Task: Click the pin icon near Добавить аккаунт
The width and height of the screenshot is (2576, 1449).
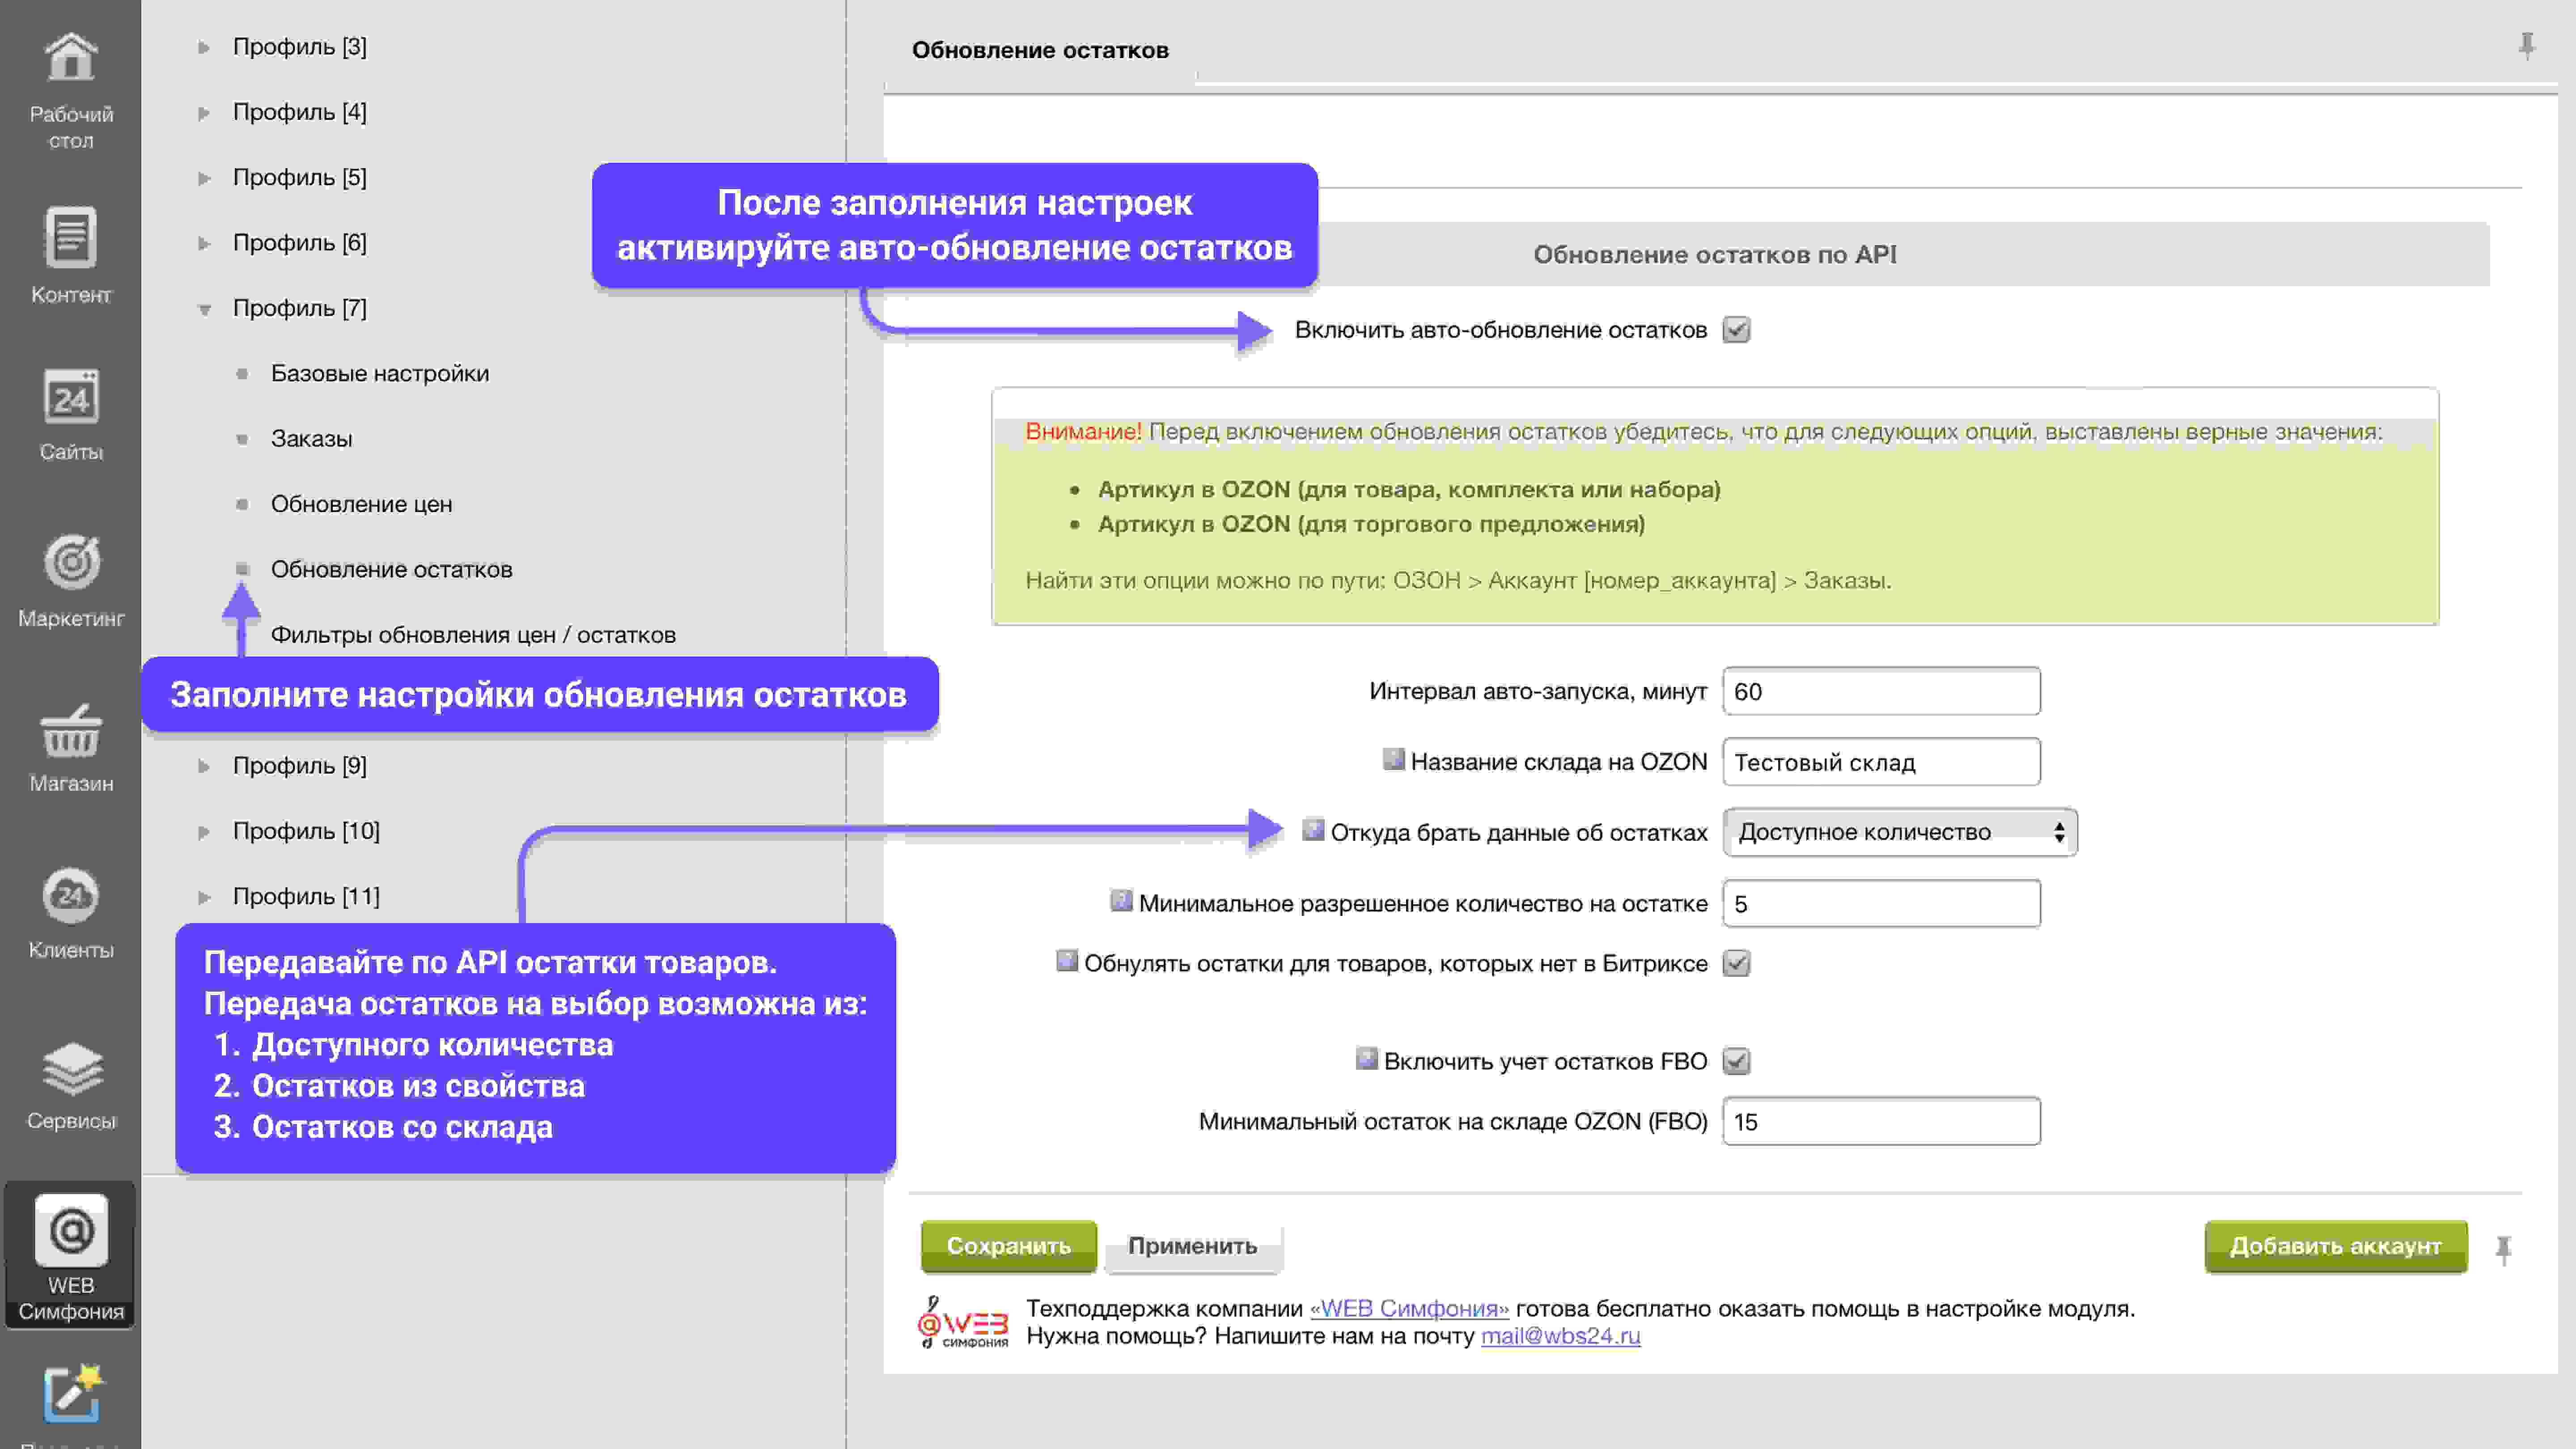Action: tap(2503, 1249)
